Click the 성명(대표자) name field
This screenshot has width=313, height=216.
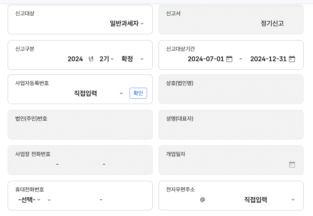coord(231,129)
